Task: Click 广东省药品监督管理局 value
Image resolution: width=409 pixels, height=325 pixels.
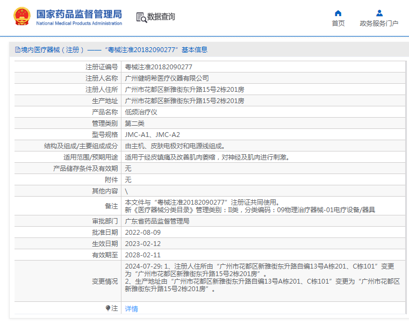Action: click(x=157, y=221)
